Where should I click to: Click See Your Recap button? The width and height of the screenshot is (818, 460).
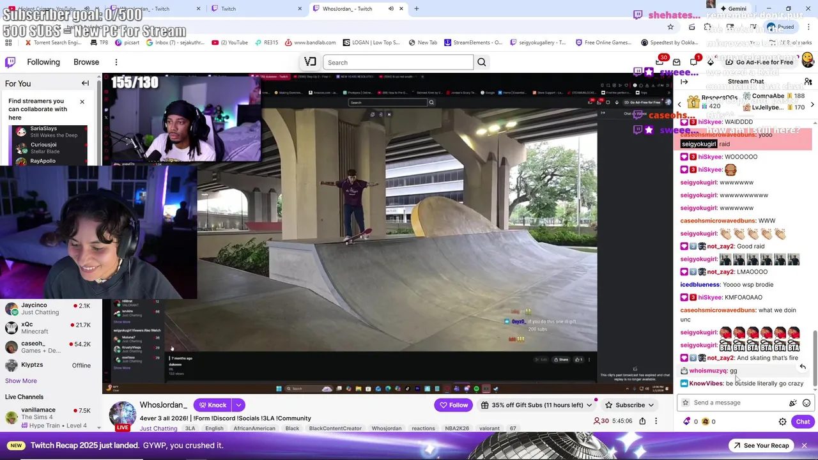pos(761,445)
